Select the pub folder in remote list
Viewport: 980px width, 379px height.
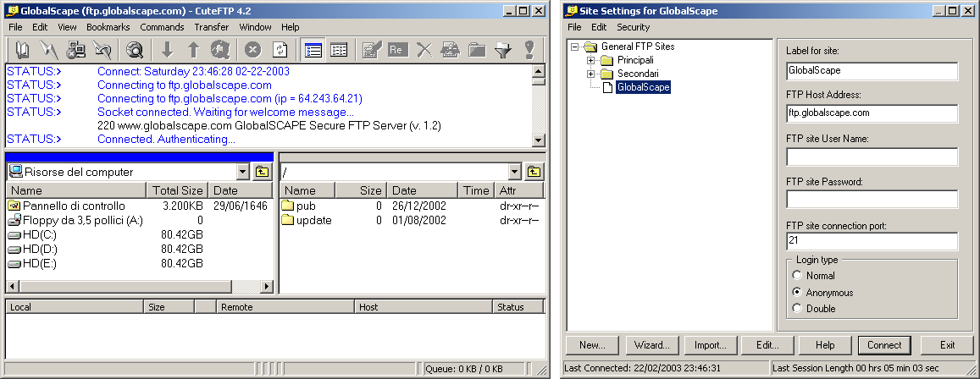pos(298,206)
